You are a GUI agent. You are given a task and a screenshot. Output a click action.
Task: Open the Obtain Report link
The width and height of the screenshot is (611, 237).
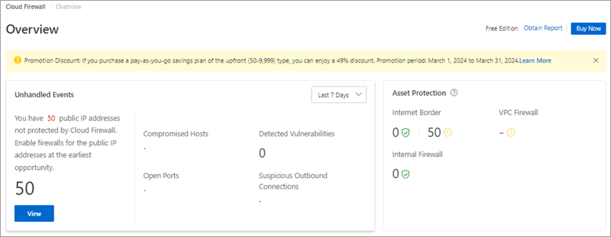click(x=543, y=29)
